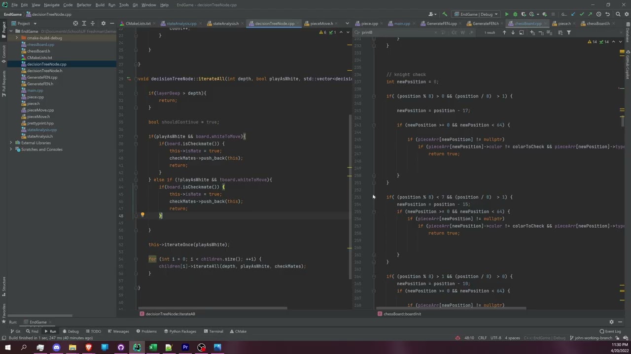Screen dimensions: 631x354
Task: Build the project with the hammer icon
Action: pos(445,14)
